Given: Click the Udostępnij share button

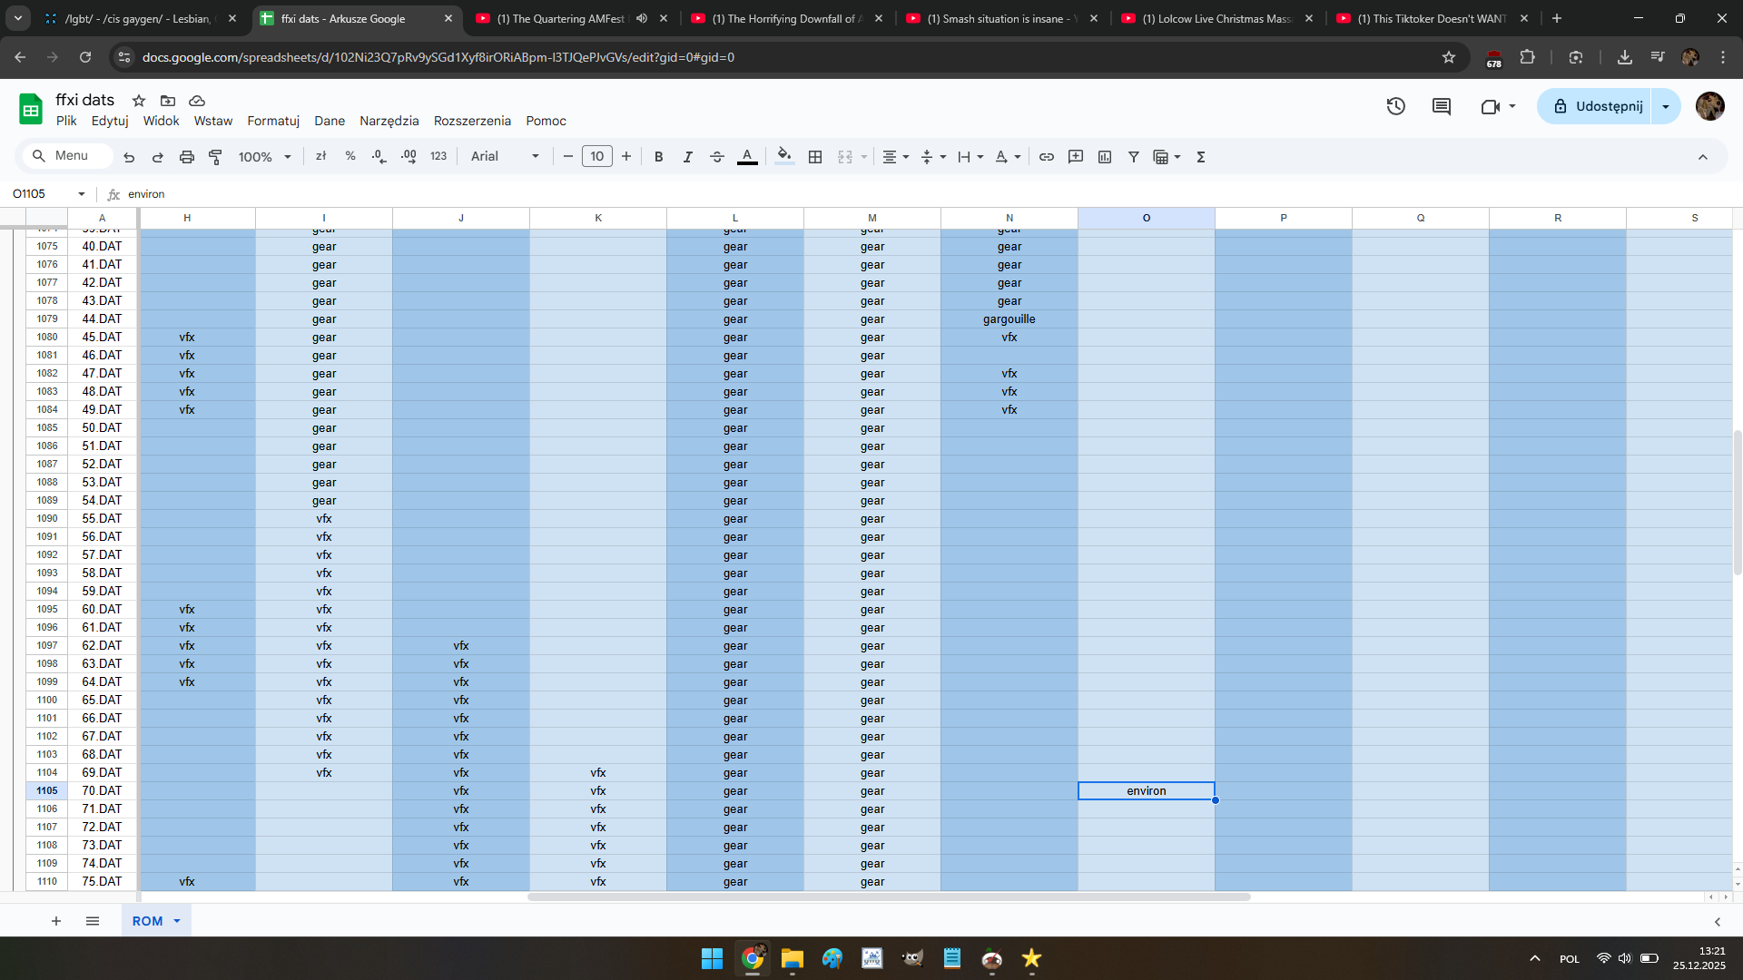Looking at the screenshot, I should click(x=1598, y=106).
